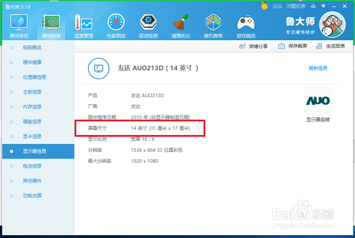Click the 厂商 value 友达
The image size is (355, 238).
coord(135,107)
